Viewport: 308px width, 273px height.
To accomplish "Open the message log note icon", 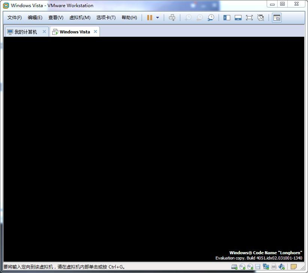I will [x=294, y=267].
